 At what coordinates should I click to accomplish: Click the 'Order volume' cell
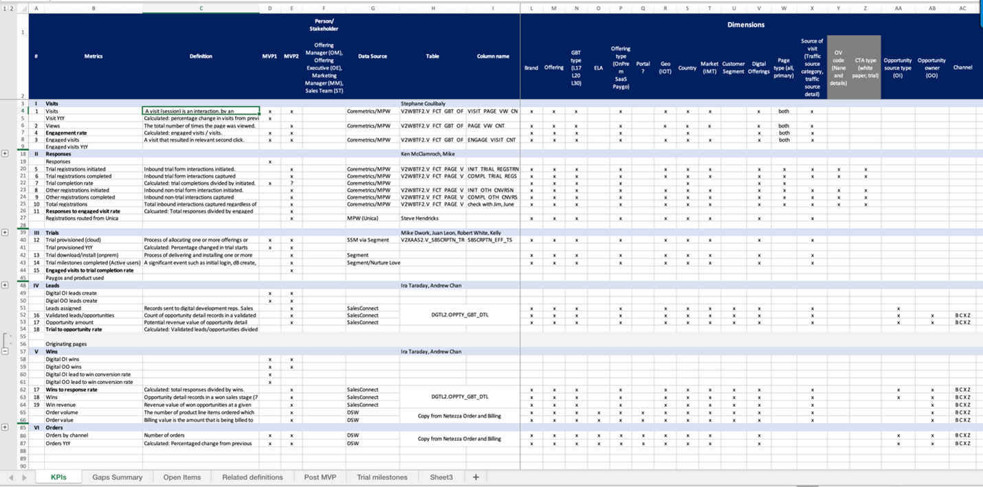[x=93, y=413]
